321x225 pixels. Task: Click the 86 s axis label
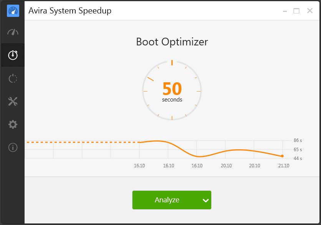(x=298, y=141)
